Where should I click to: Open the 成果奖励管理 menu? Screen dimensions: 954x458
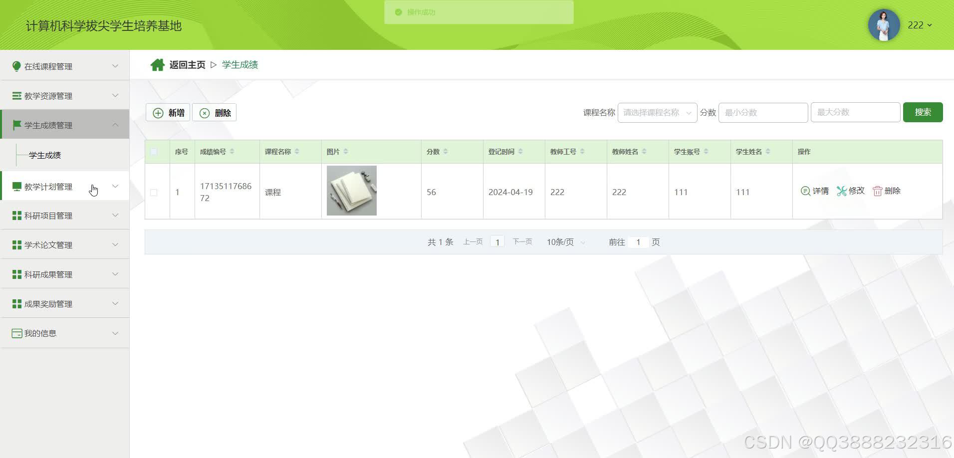pyautogui.click(x=65, y=304)
